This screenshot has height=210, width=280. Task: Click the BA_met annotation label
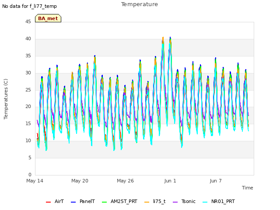pos(48,18)
